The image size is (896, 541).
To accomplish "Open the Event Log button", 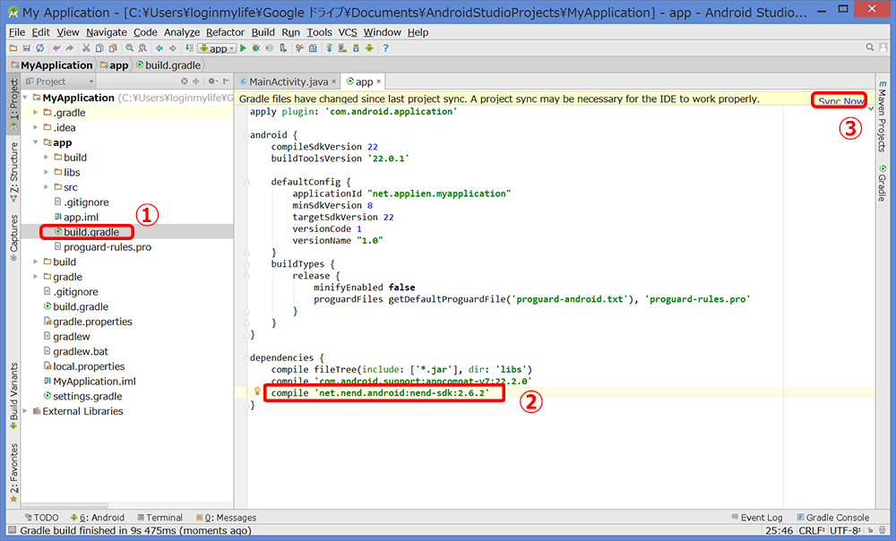I will tap(756, 518).
